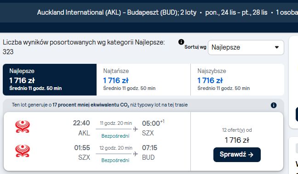Click the dates pon., 24 lis – pt., 28 lis
Image resolution: width=298 pixels, height=174 pixels.
coord(236,12)
